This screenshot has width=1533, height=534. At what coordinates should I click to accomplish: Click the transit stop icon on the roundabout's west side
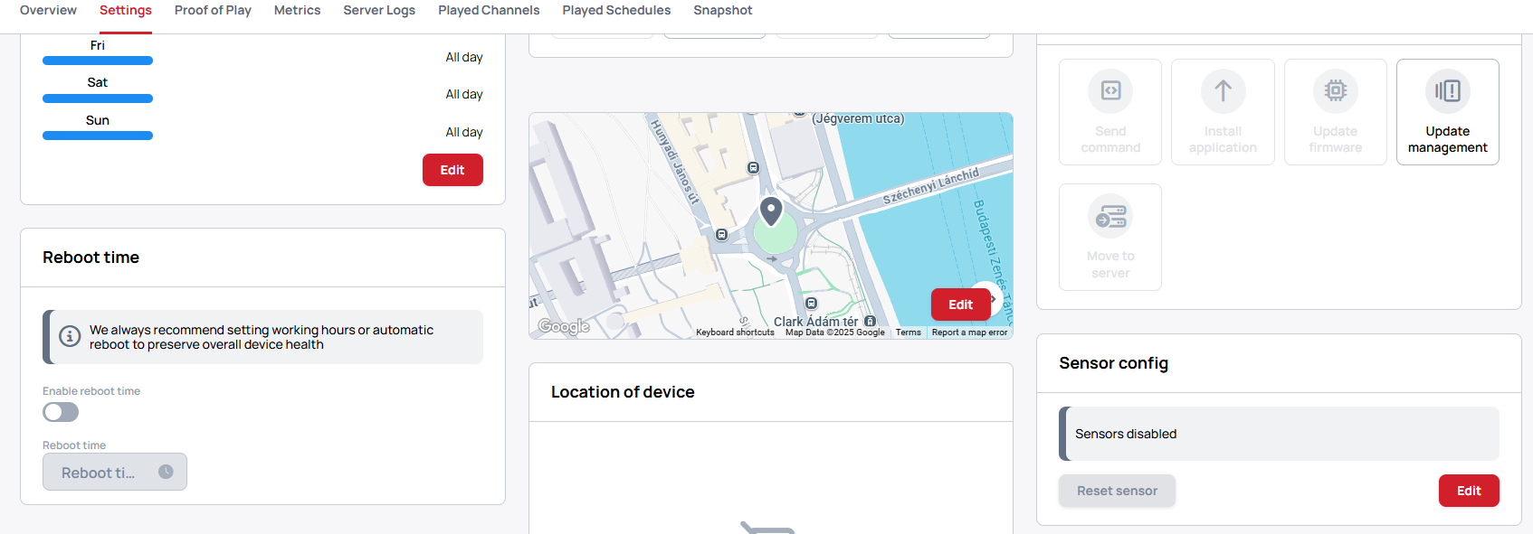point(721,235)
